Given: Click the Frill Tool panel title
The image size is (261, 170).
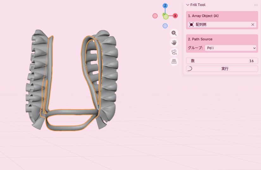Looking at the screenshot, I should click(198, 5).
